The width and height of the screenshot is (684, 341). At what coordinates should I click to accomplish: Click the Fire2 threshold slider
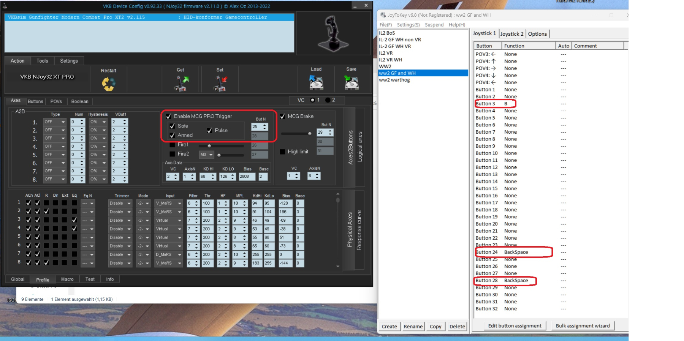click(x=231, y=155)
